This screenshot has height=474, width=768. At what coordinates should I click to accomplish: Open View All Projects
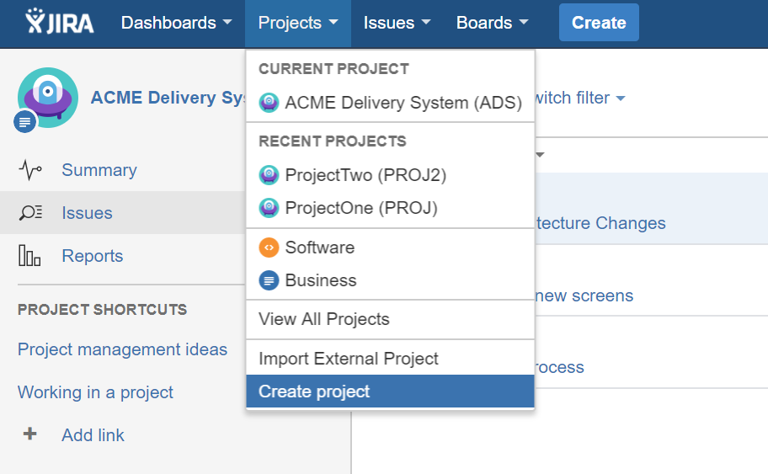pyautogui.click(x=391, y=319)
